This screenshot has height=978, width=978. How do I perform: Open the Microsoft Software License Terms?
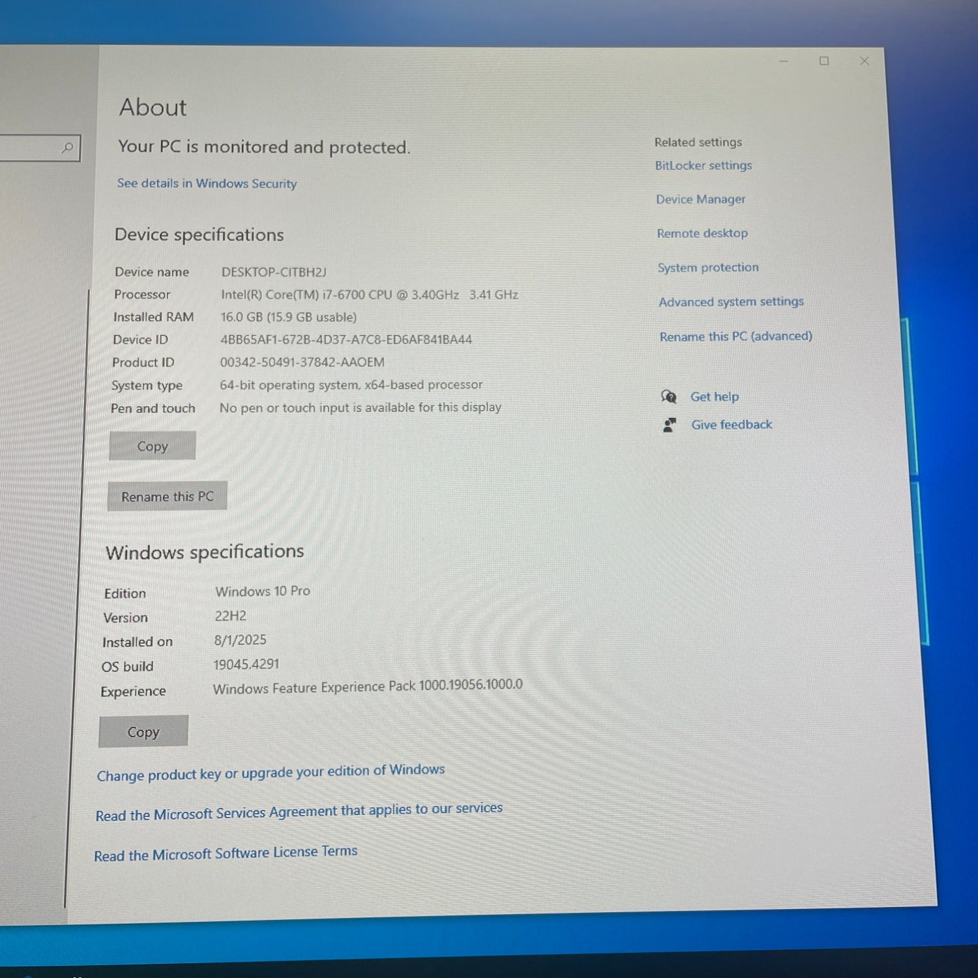[226, 853]
